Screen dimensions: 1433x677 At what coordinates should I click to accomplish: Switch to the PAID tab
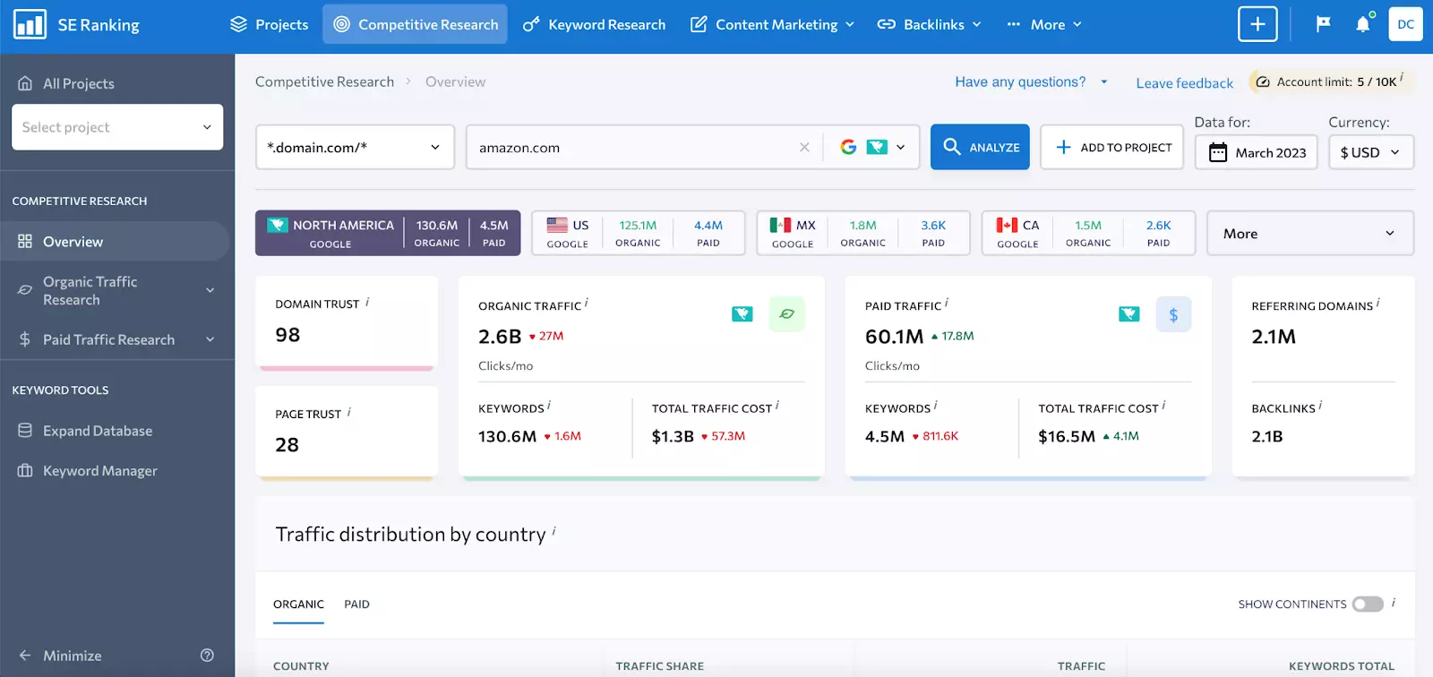(356, 604)
